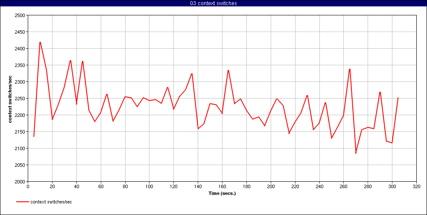
Task: Click the 220 x-axis tick label
Action: [x=295, y=186]
